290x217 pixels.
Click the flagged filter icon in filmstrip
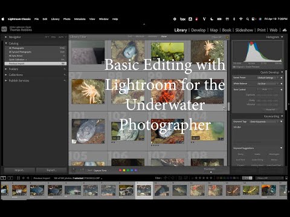pos(166,178)
